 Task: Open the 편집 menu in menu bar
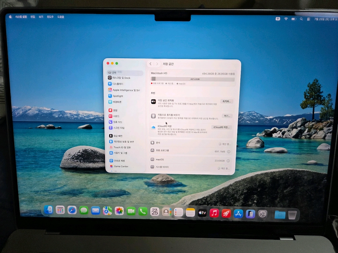click(x=33, y=17)
